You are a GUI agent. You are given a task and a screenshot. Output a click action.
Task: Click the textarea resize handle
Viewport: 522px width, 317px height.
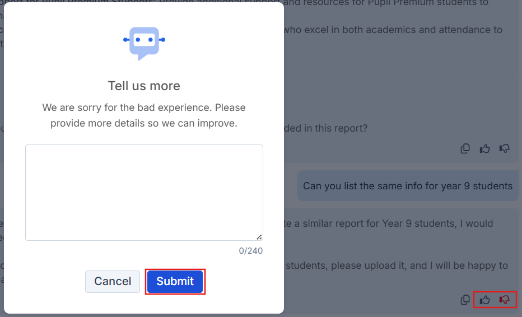coord(259,237)
